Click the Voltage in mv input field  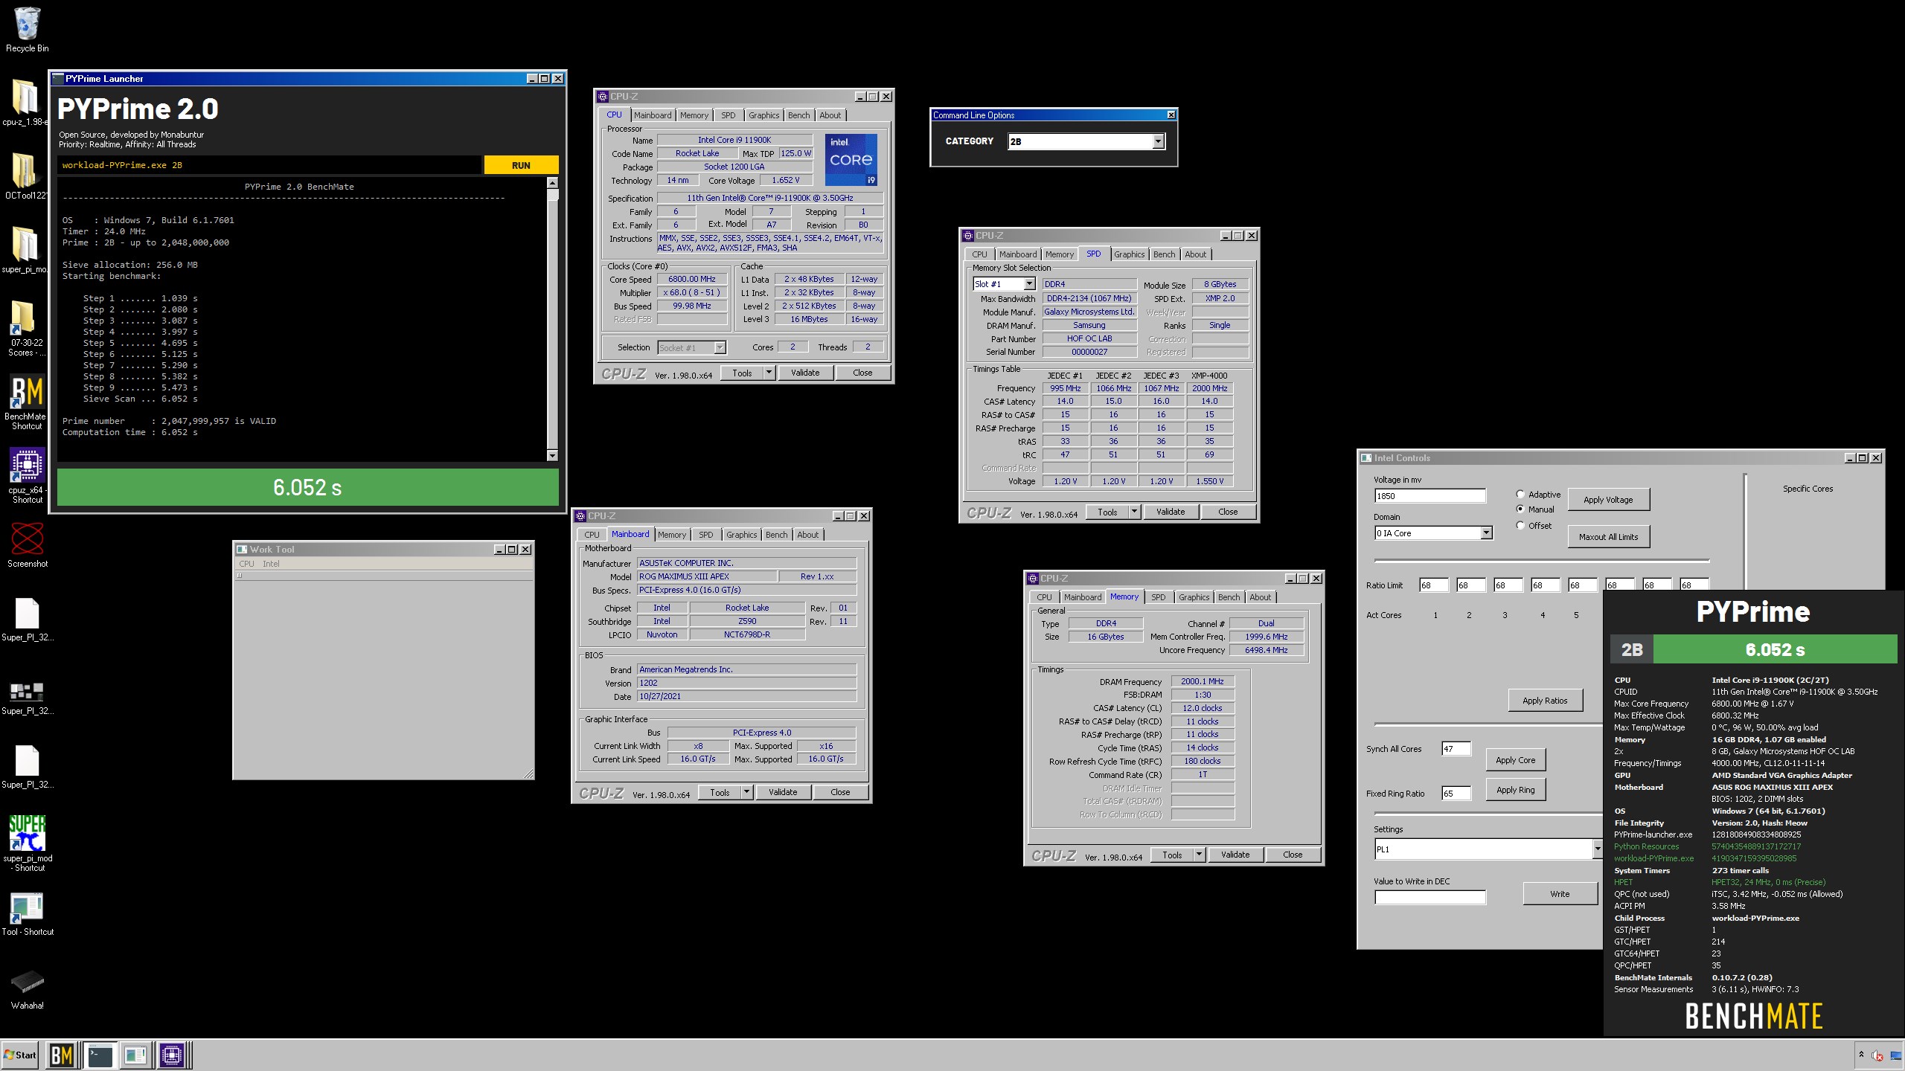tap(1429, 496)
